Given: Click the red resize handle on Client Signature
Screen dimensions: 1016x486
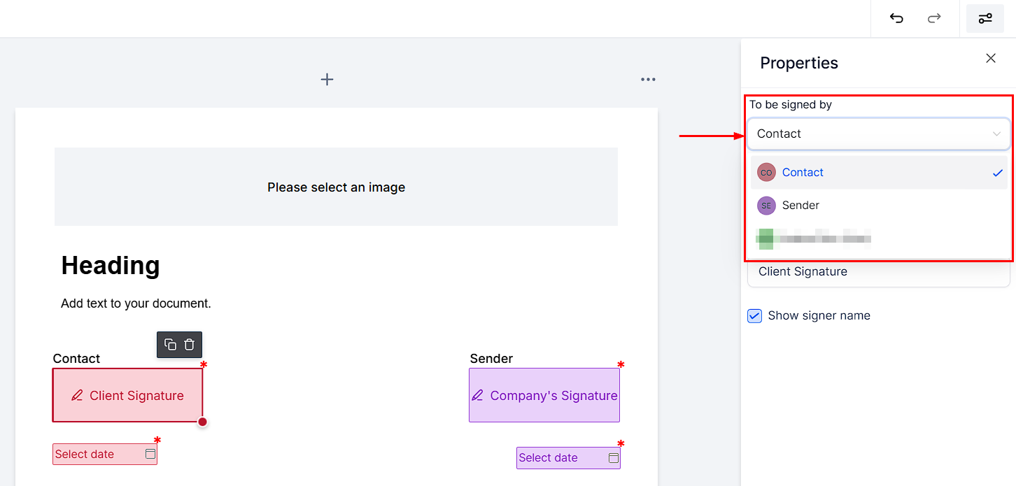Looking at the screenshot, I should [x=202, y=422].
